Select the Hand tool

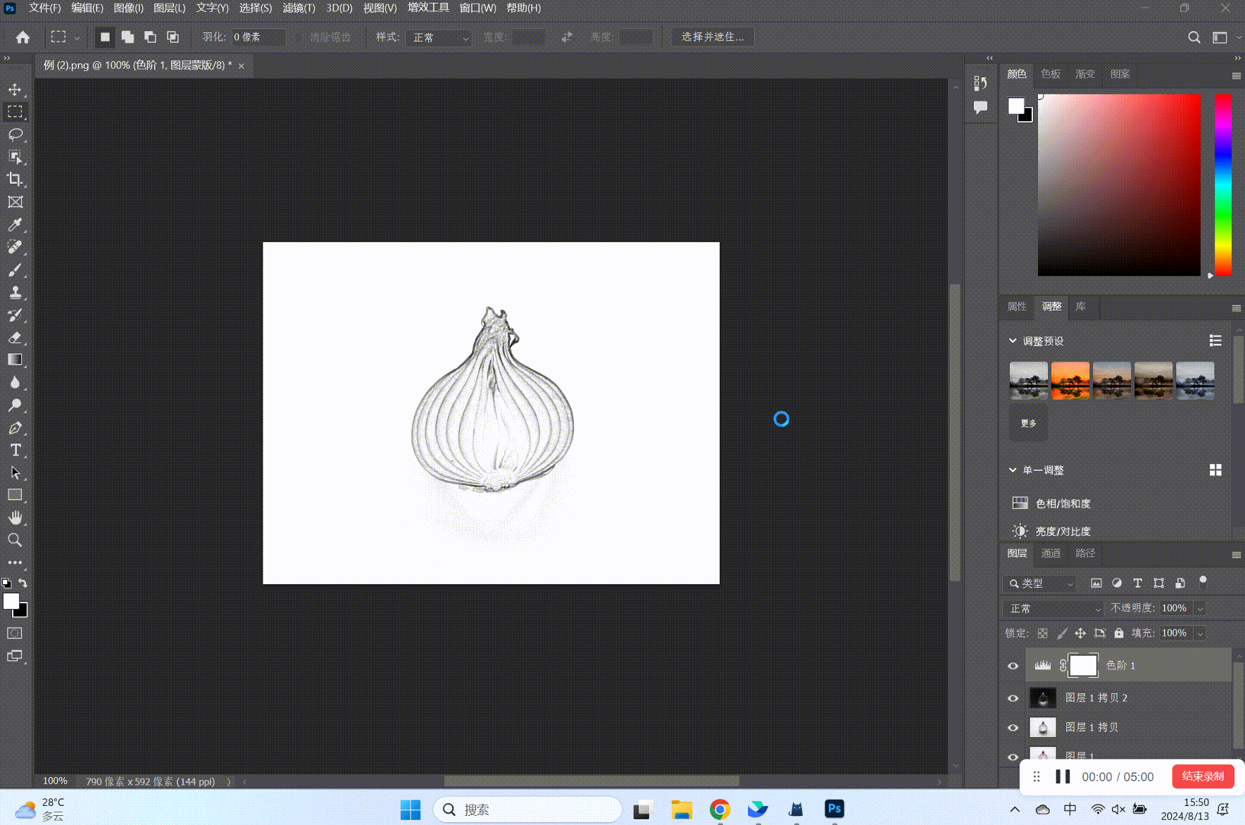(15, 517)
